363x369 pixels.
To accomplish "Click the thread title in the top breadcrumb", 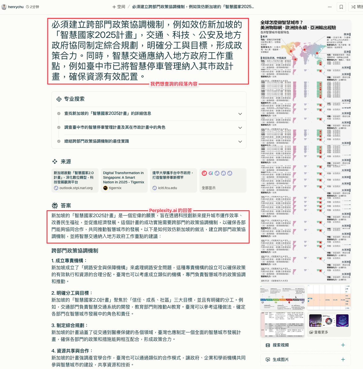I will [x=193, y=7].
